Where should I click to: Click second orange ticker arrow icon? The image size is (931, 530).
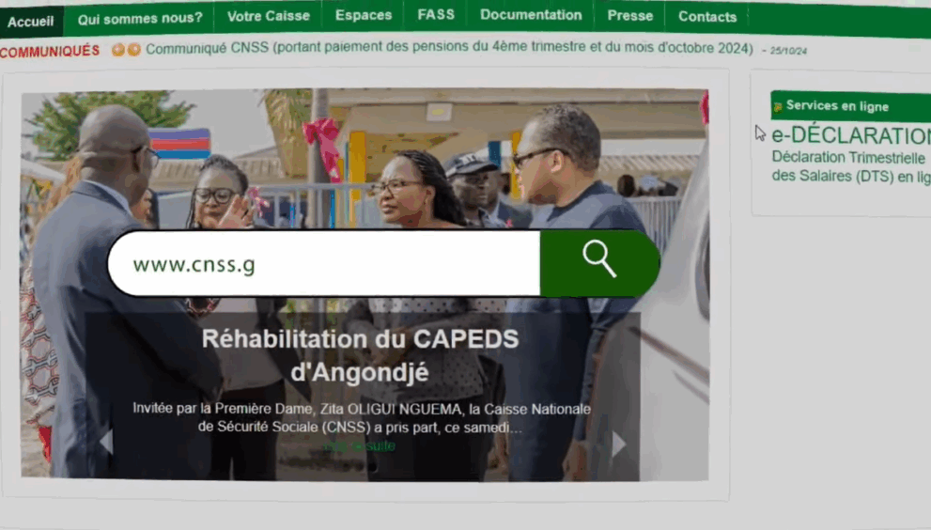coord(134,50)
